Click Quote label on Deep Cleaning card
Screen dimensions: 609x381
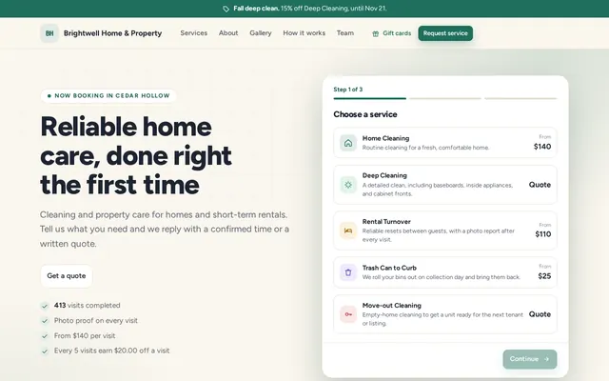[540, 185]
